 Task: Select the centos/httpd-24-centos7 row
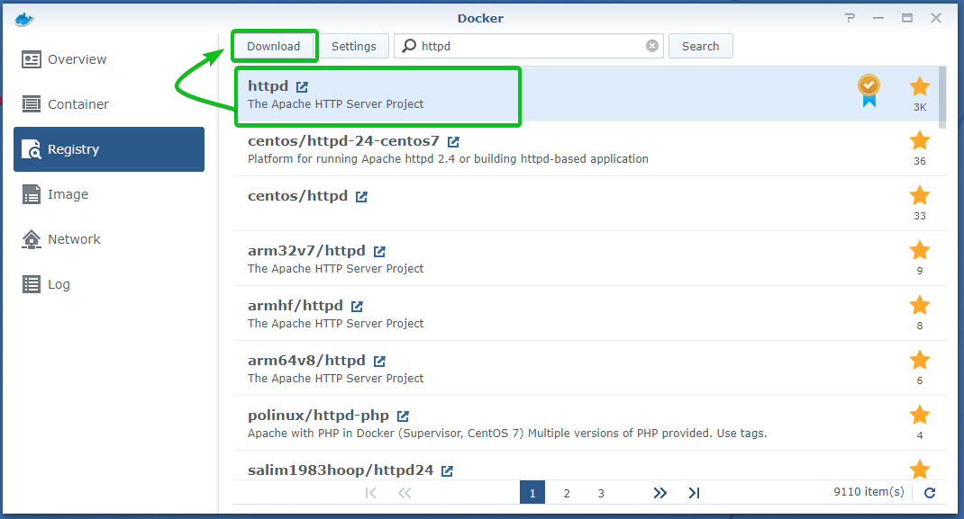click(x=586, y=149)
